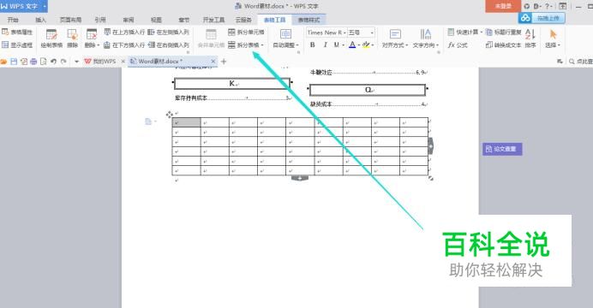Viewport: 593px width, 308px height.
Task: Switch to the 引用 tab
Action: tap(100, 20)
